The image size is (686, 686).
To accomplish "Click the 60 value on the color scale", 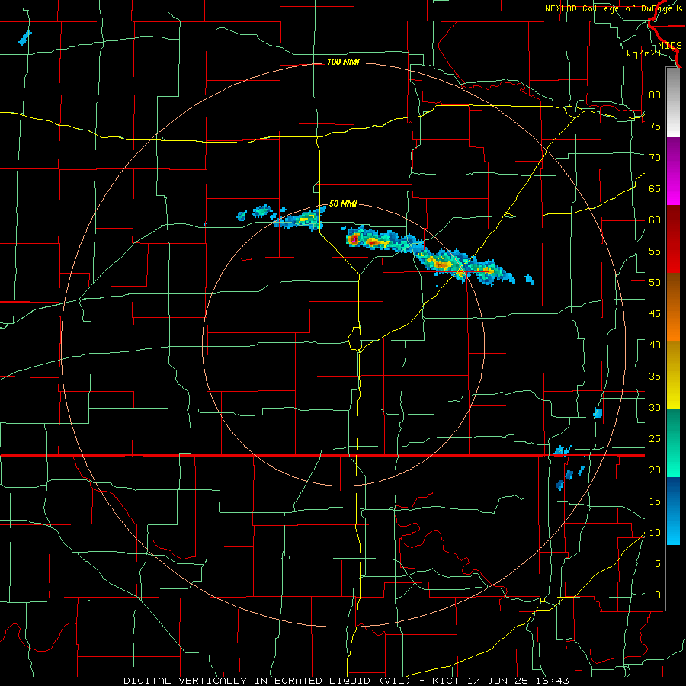I will tap(655, 220).
